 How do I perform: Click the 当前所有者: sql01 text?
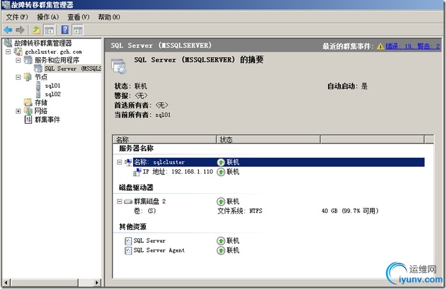click(142, 114)
